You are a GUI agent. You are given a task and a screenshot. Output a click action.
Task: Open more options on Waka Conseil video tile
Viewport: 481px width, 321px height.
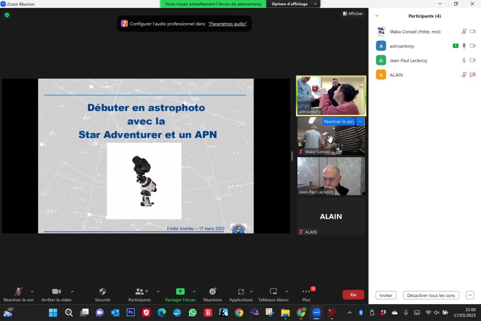coord(360,122)
